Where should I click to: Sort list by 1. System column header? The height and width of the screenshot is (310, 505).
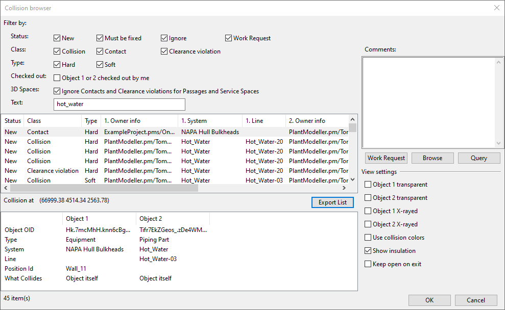coord(209,121)
